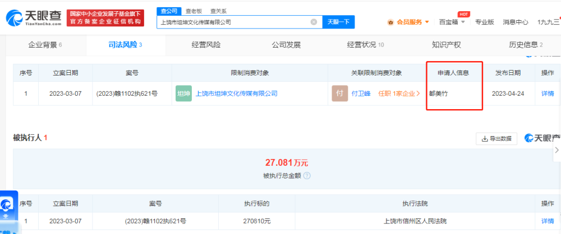Expand 任职 1家企业 link
The height and width of the screenshot is (234, 561).
(399, 93)
